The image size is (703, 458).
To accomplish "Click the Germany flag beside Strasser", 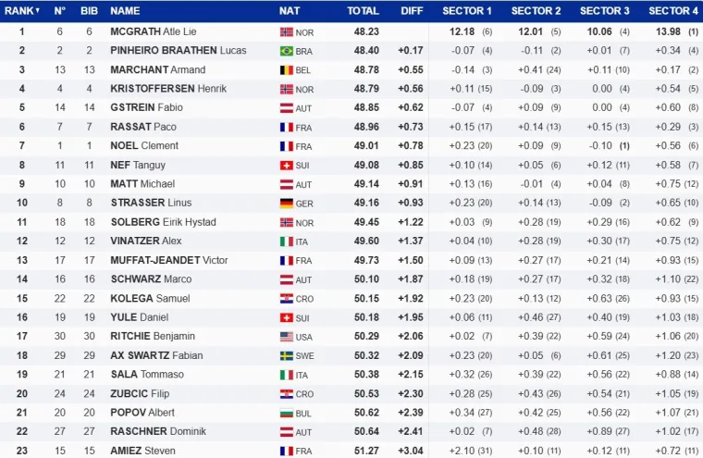I will click(286, 204).
